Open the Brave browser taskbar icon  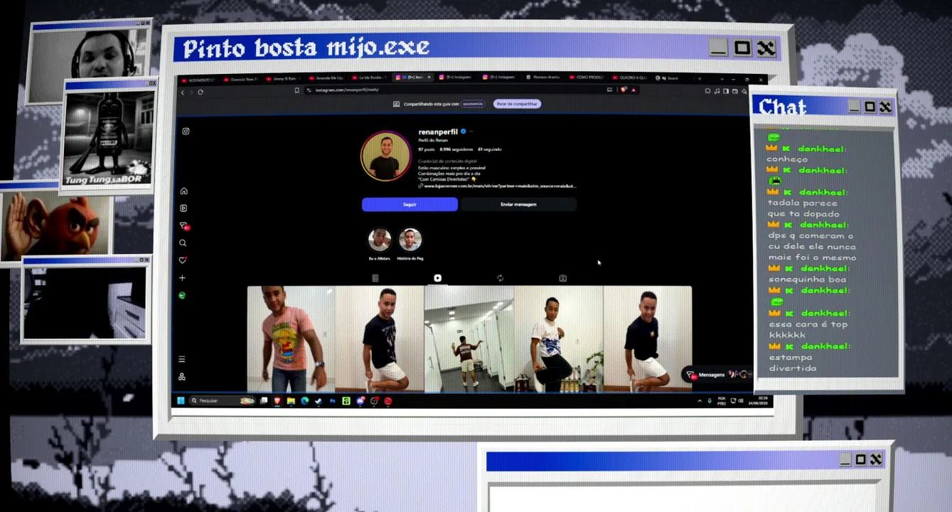(277, 401)
